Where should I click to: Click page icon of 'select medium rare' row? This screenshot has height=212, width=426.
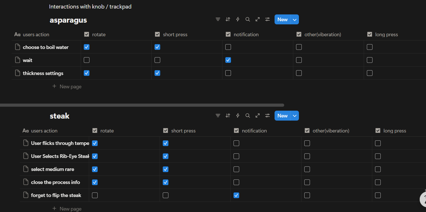click(x=26, y=169)
